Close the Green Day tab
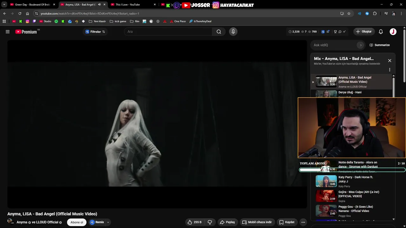The height and width of the screenshot is (228, 406). pos(54,5)
